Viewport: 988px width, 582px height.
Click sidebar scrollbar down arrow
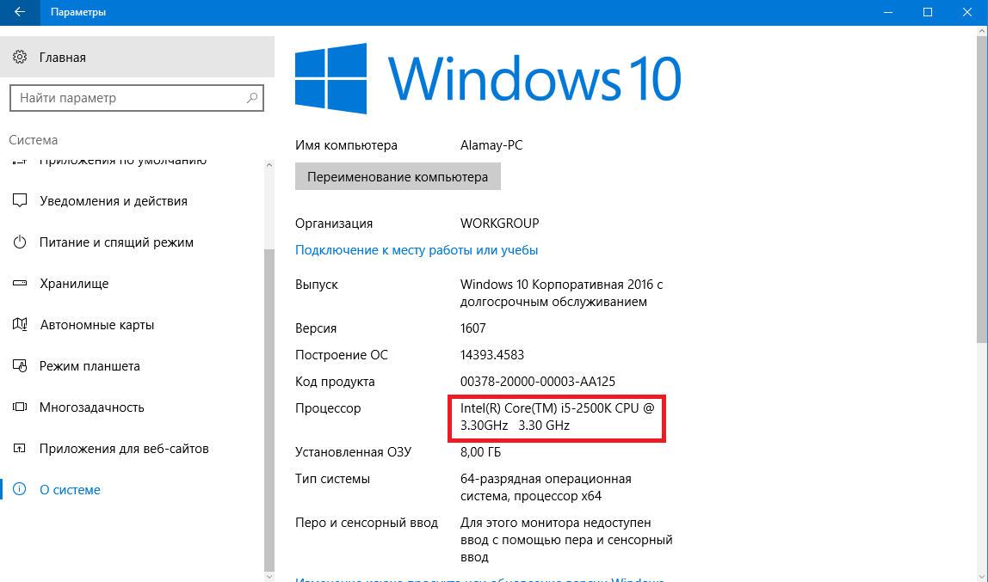click(x=269, y=576)
